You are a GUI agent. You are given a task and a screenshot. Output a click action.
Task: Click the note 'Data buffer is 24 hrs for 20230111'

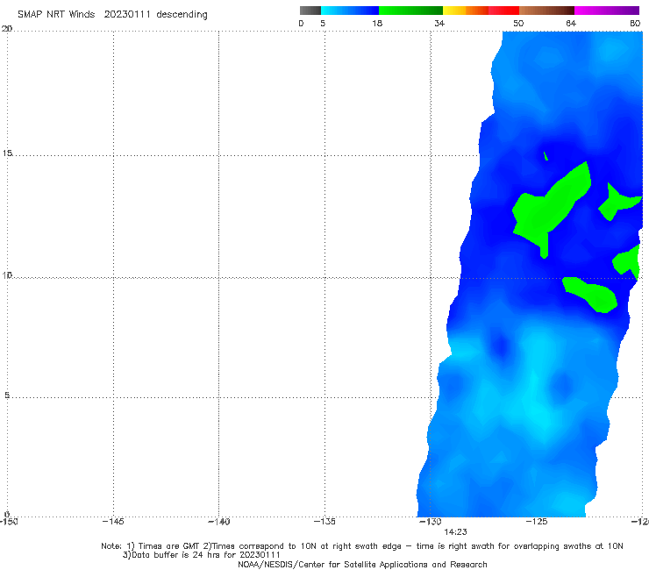(206, 555)
